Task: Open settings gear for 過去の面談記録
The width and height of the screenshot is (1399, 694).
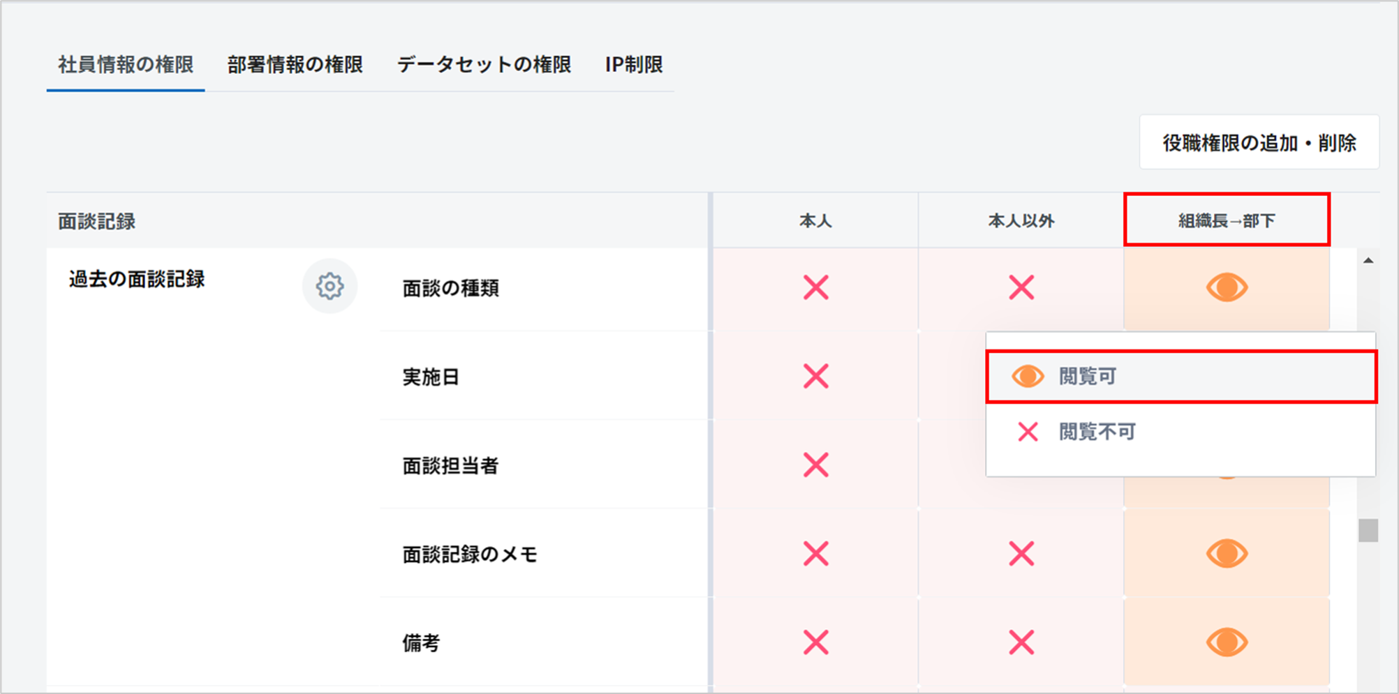Action: [330, 286]
